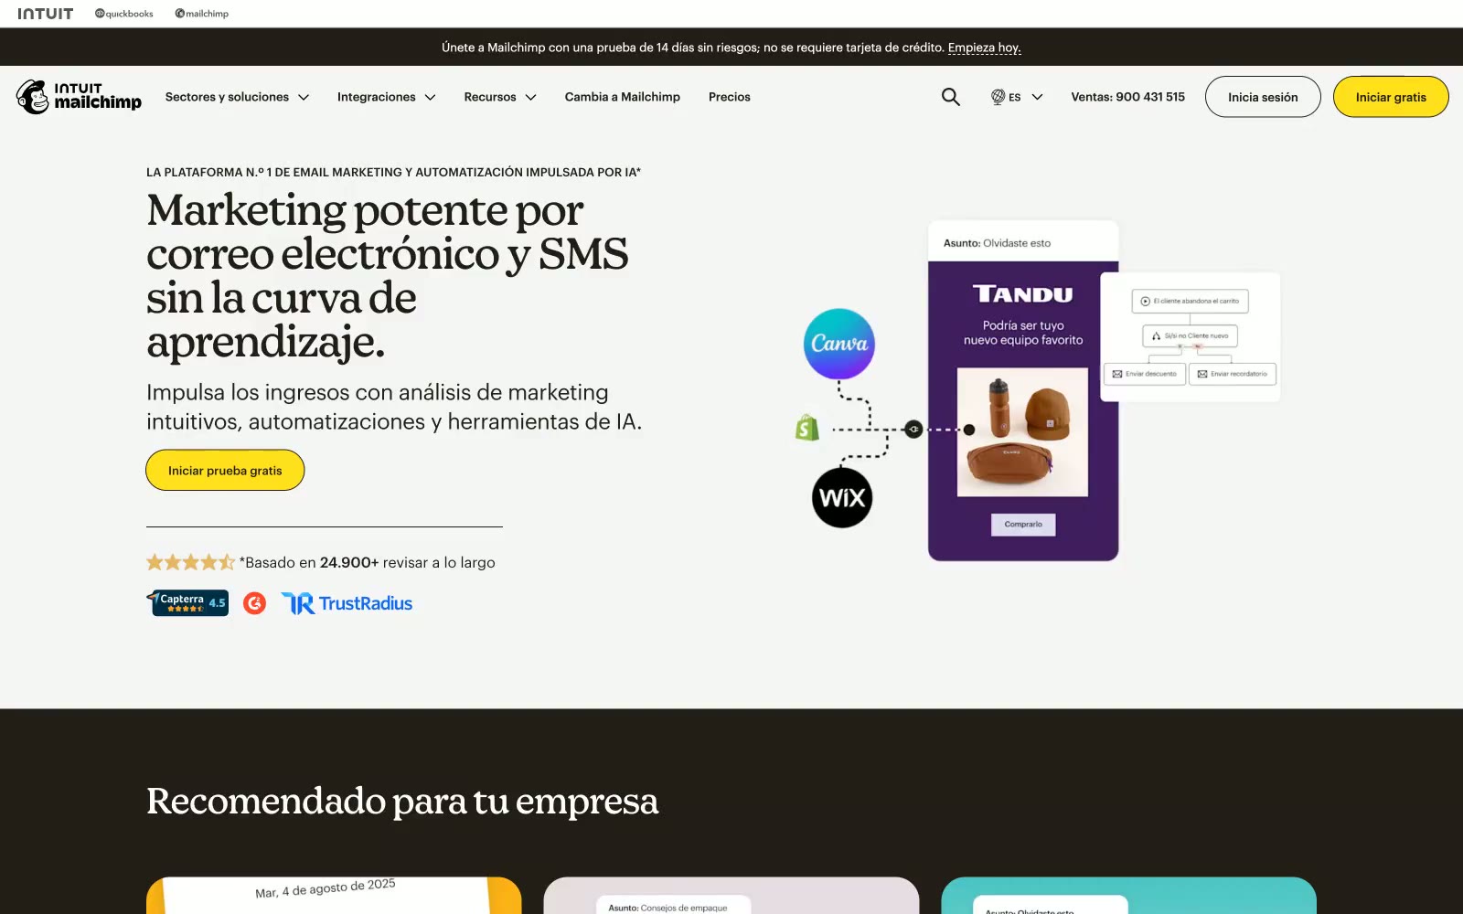Click the Inicia sesión button
Image resolution: width=1463 pixels, height=914 pixels.
pyautogui.click(x=1263, y=97)
